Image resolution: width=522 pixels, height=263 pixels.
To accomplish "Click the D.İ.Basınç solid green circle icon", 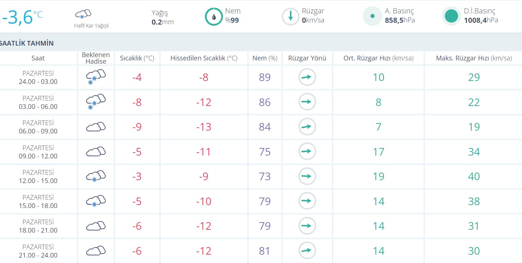I will tap(451, 16).
